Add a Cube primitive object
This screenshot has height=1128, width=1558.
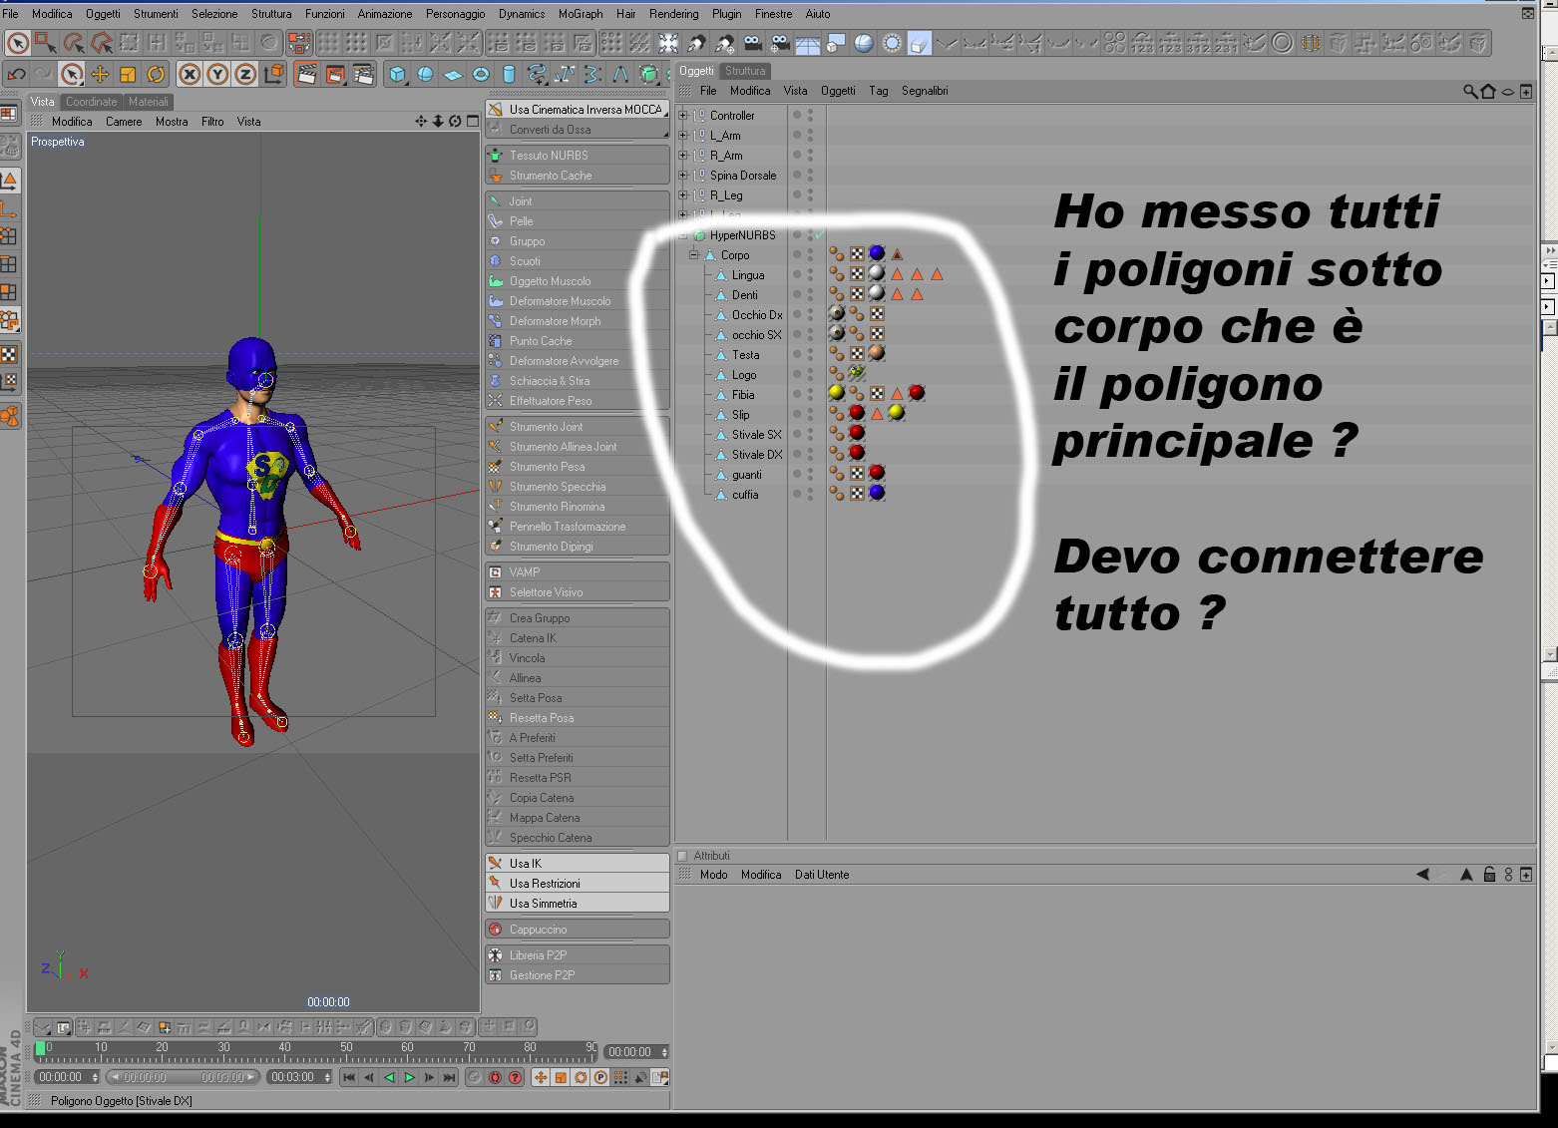coord(397,74)
